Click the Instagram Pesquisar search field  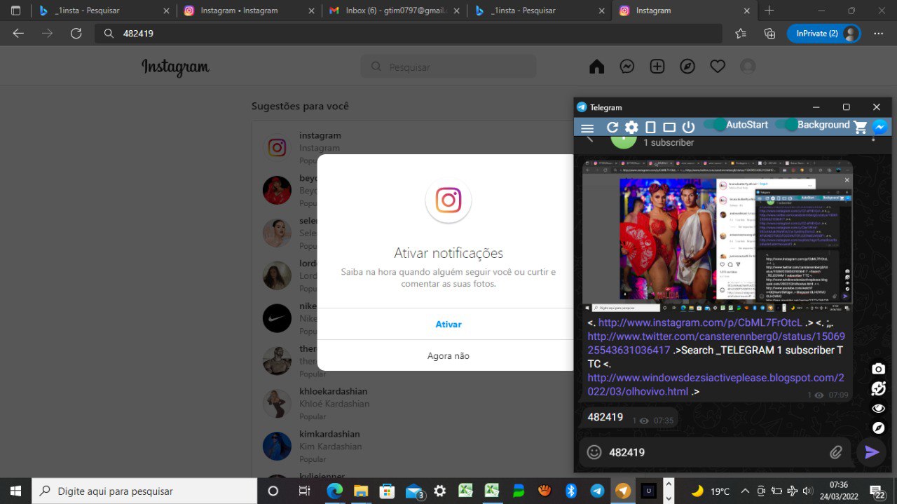[x=448, y=67]
